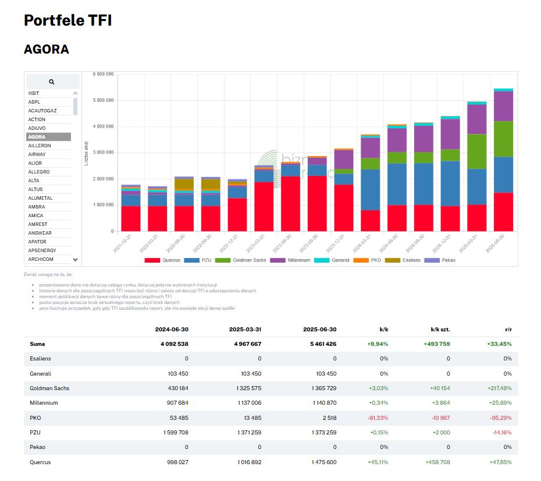Toggle the cyan Generali legend swatch

tap(322, 260)
